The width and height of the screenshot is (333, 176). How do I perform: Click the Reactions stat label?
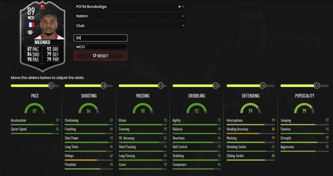179,138
